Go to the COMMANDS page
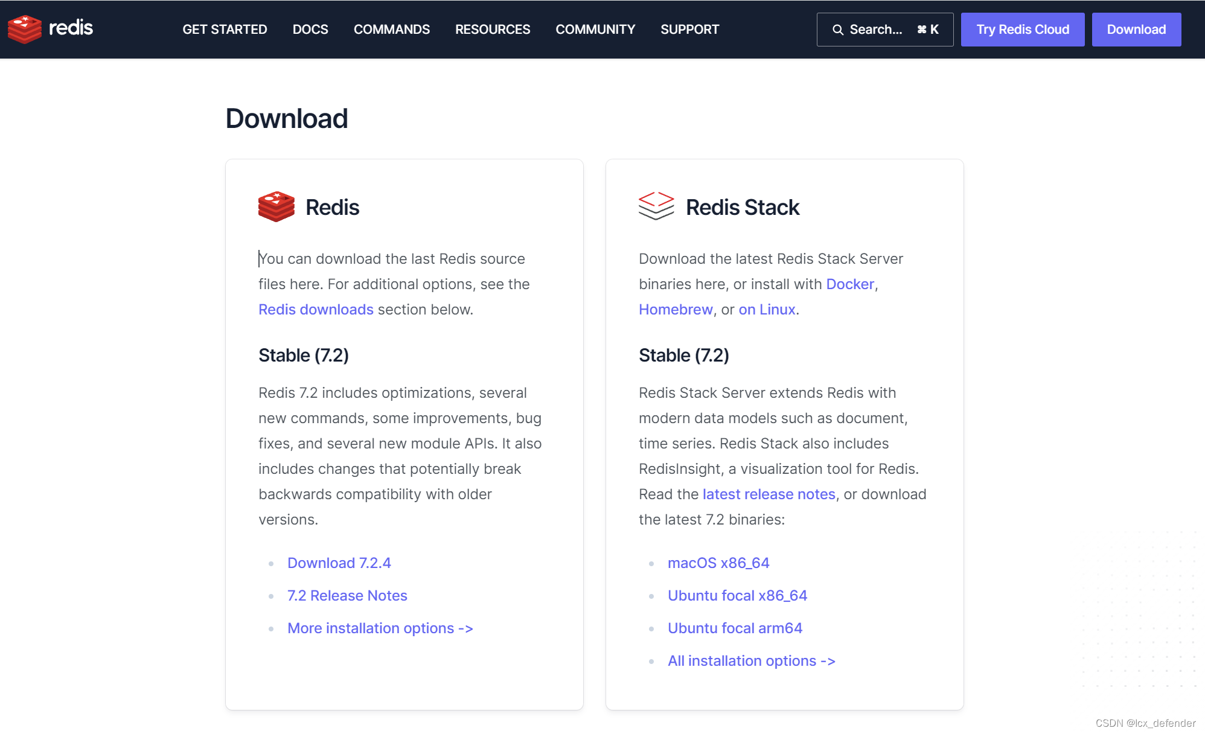Image resolution: width=1205 pixels, height=734 pixels. (391, 30)
